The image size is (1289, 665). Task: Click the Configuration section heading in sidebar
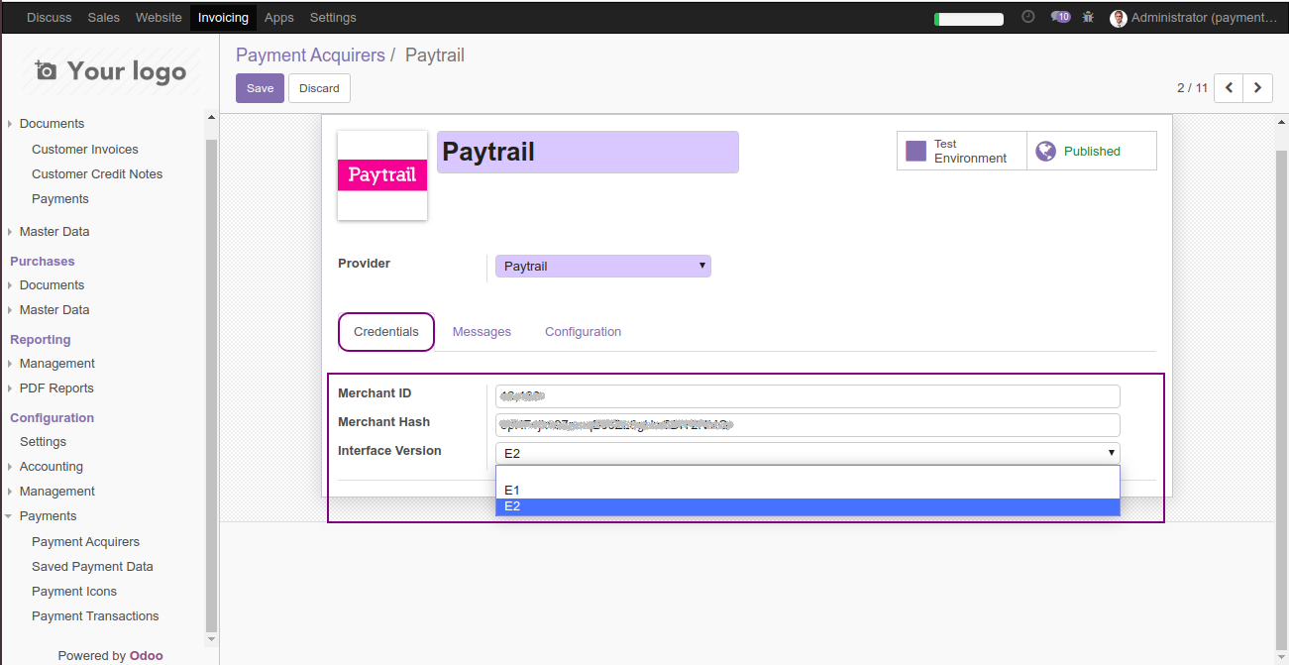53,418
